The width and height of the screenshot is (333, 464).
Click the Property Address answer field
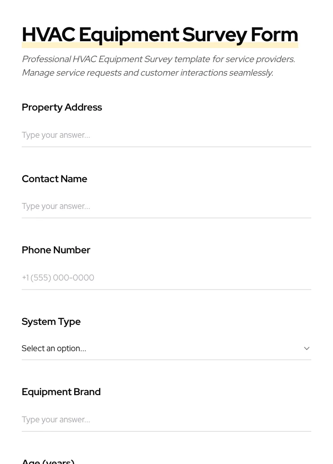click(166, 135)
